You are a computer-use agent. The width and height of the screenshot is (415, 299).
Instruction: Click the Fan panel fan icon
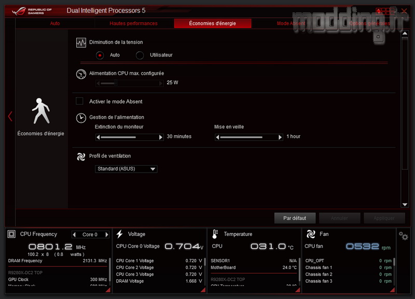[311, 234]
